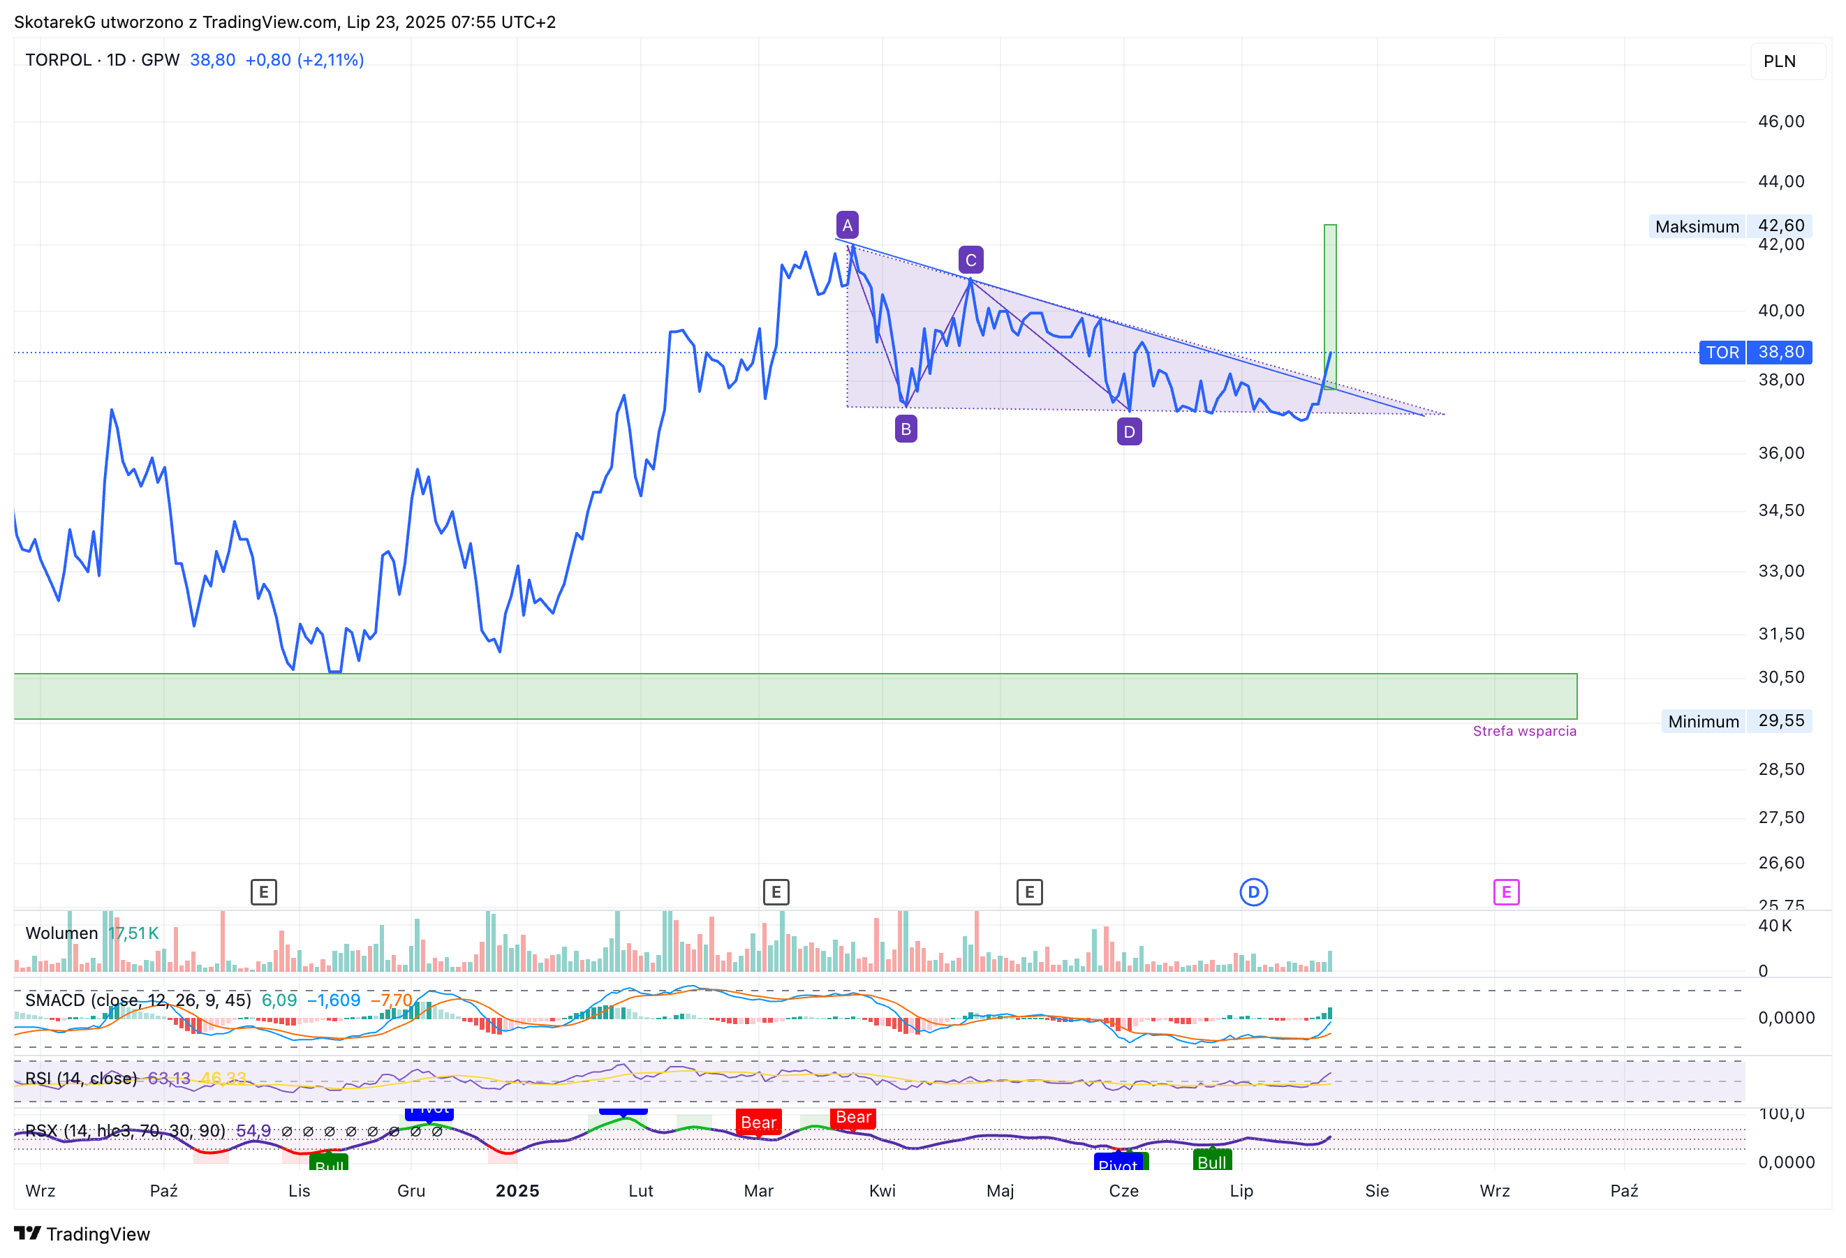Click the TORPOL · 1D · GPW symbol title

[x=103, y=60]
